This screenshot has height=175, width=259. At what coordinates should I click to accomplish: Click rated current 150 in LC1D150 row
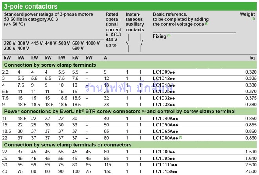[x=108, y=171]
